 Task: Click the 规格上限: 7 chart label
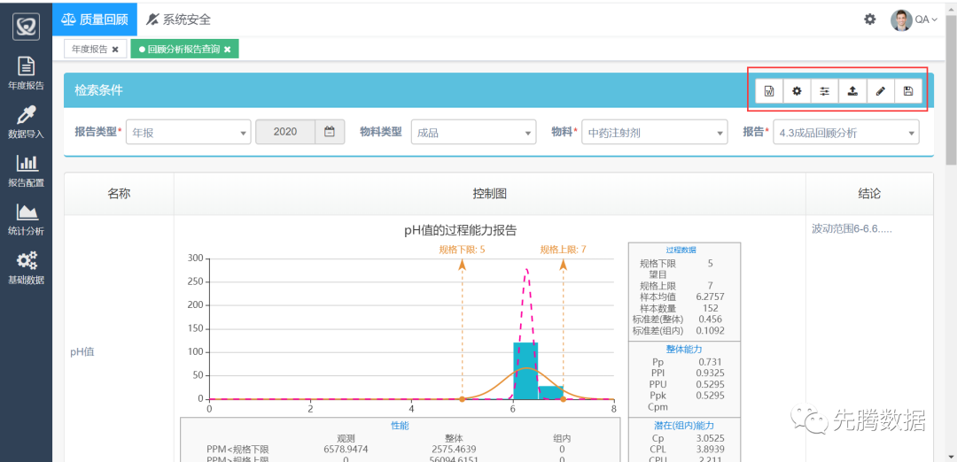(563, 250)
